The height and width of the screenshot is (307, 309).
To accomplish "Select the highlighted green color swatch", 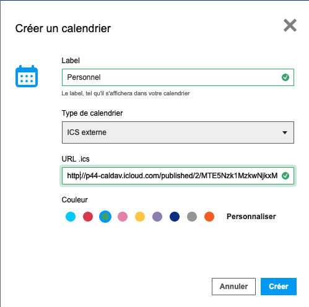I will point(105,217).
